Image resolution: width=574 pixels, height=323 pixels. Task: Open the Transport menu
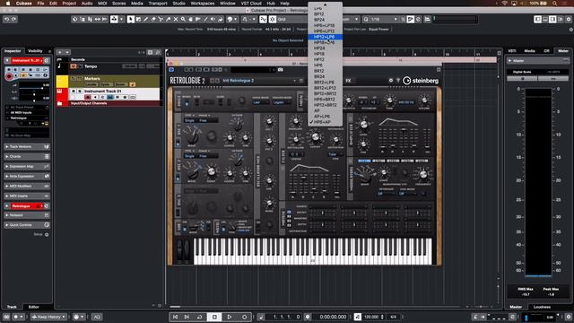point(158,4)
